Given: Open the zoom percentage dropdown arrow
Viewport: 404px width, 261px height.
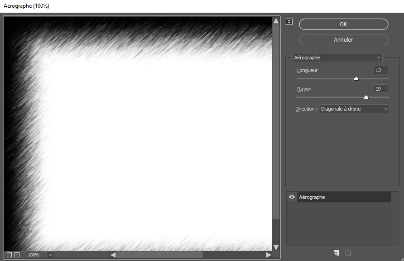Looking at the screenshot, I should click(x=50, y=255).
